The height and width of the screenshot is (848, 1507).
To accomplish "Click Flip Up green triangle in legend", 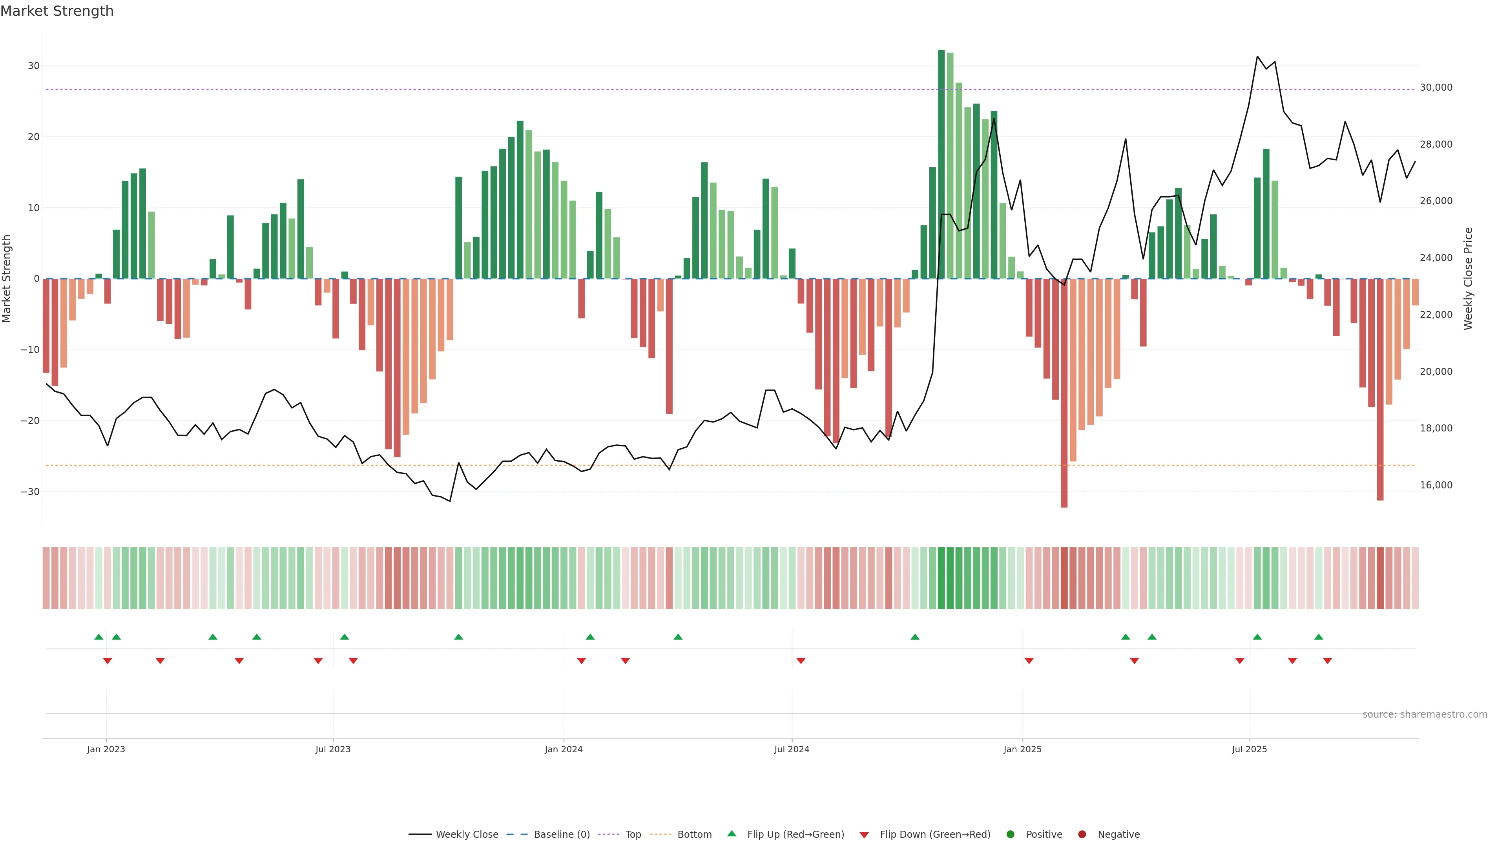I will pyautogui.click(x=731, y=834).
